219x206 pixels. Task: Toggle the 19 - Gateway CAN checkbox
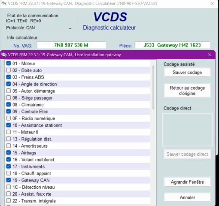coord(9,180)
